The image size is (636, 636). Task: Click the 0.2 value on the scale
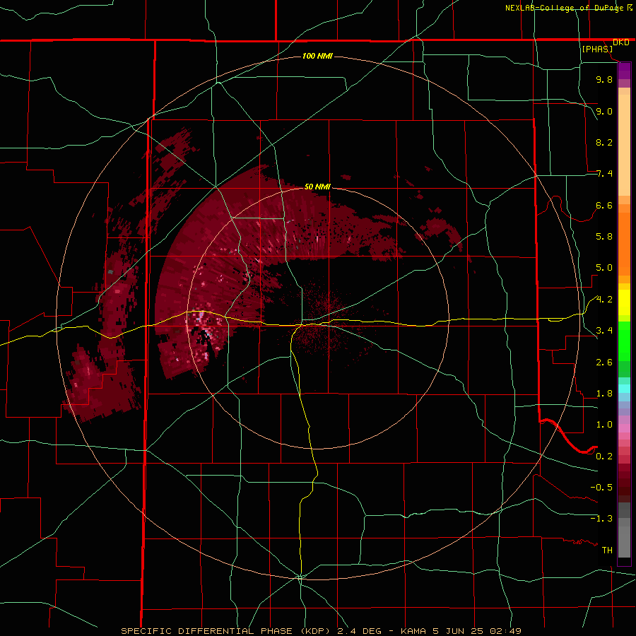click(604, 457)
